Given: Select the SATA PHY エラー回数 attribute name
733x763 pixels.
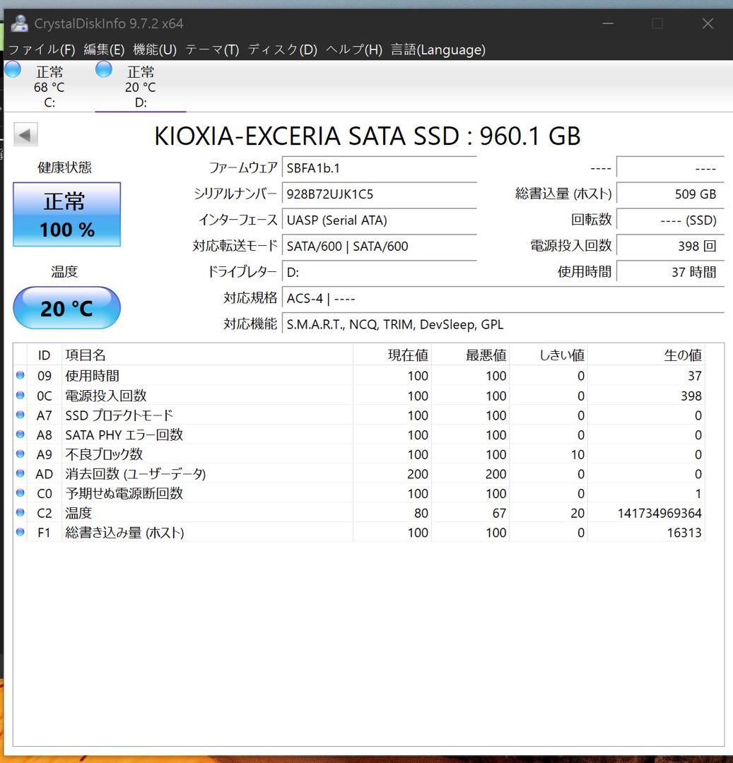Looking at the screenshot, I should (x=124, y=434).
